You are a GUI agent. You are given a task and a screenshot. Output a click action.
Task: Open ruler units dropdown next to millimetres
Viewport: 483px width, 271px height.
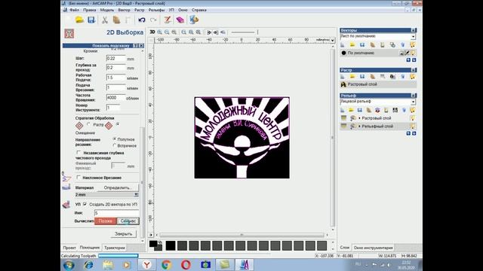(x=332, y=40)
